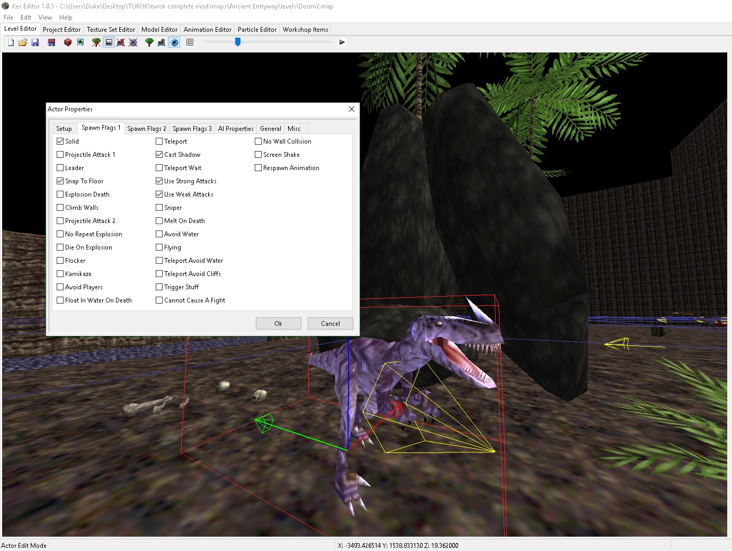Screen dimensions: 732x551
Task: Click the New file icon
Action: (x=11, y=42)
